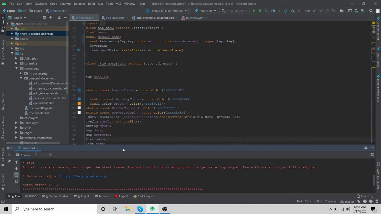Open the virtual device dropdown
Screen dimensions: 381x214
[234, 11]
